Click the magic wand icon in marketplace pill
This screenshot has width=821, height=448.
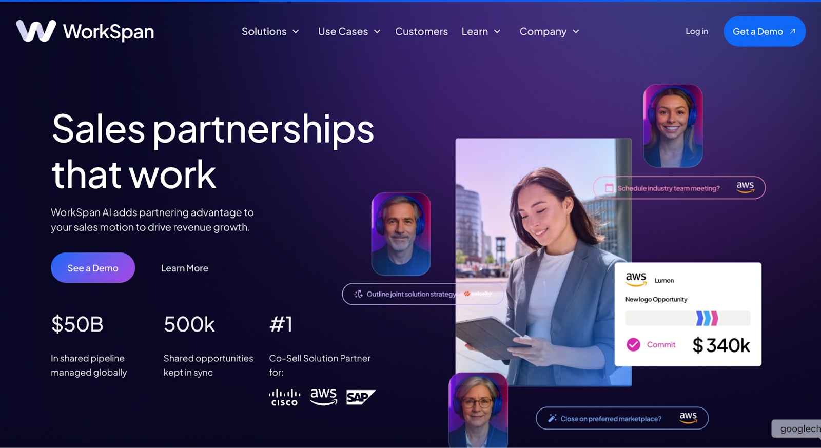tap(552, 418)
